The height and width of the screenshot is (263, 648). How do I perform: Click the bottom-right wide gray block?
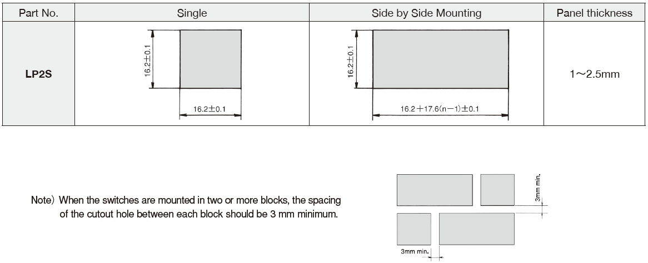(477, 229)
